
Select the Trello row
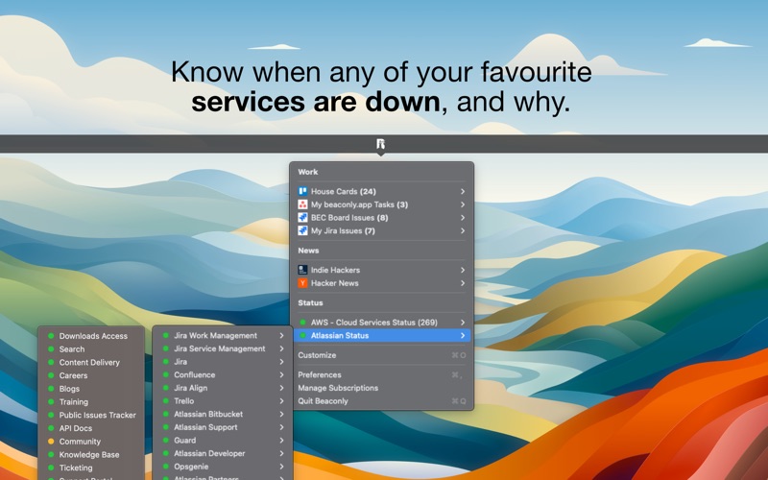tap(223, 401)
